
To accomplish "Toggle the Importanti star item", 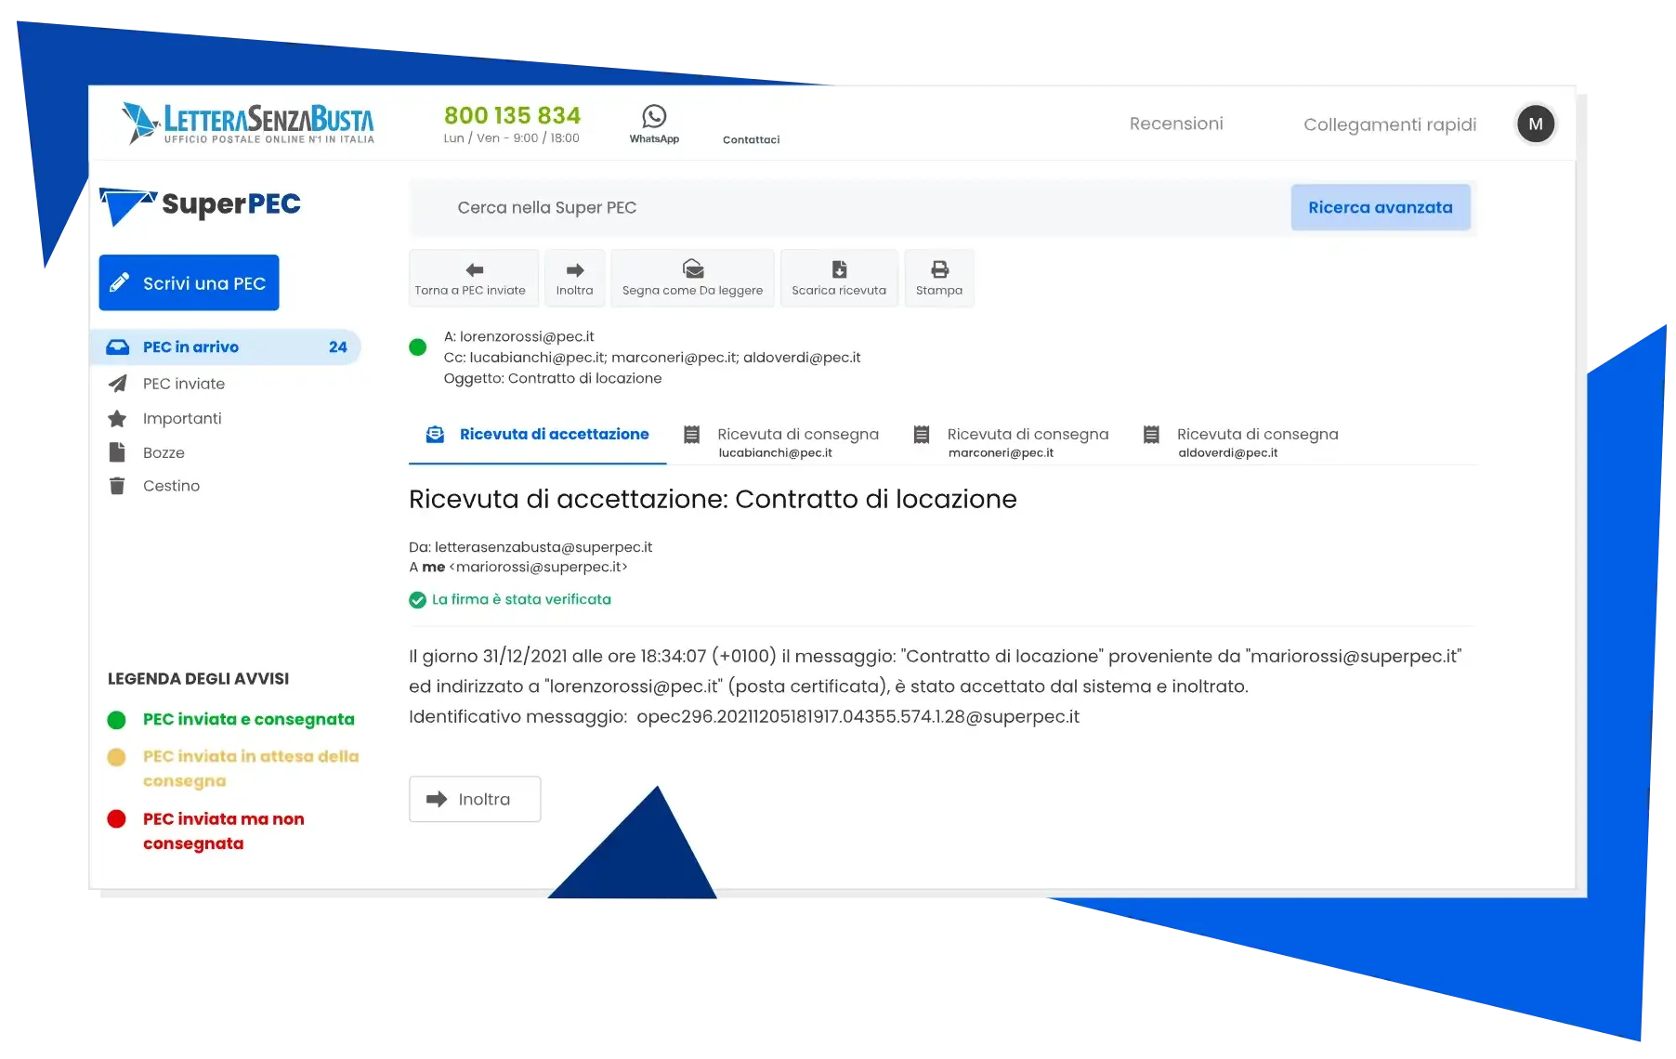I will point(117,418).
